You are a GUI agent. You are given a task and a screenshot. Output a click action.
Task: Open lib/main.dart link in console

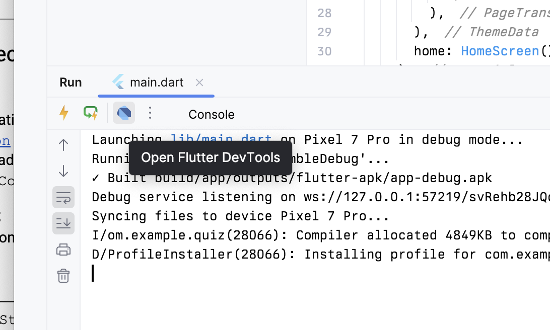[x=220, y=139]
